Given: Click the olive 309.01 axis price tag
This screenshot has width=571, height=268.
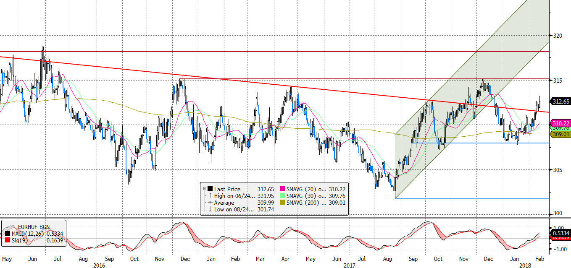Looking at the screenshot, I should coord(561,134).
